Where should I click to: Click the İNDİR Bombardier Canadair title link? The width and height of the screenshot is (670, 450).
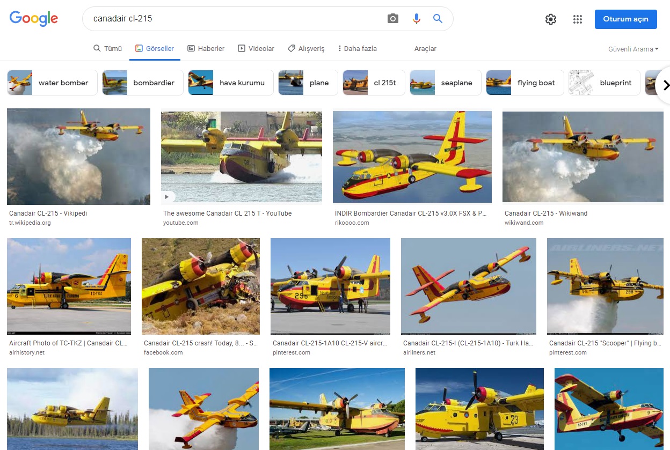point(411,213)
